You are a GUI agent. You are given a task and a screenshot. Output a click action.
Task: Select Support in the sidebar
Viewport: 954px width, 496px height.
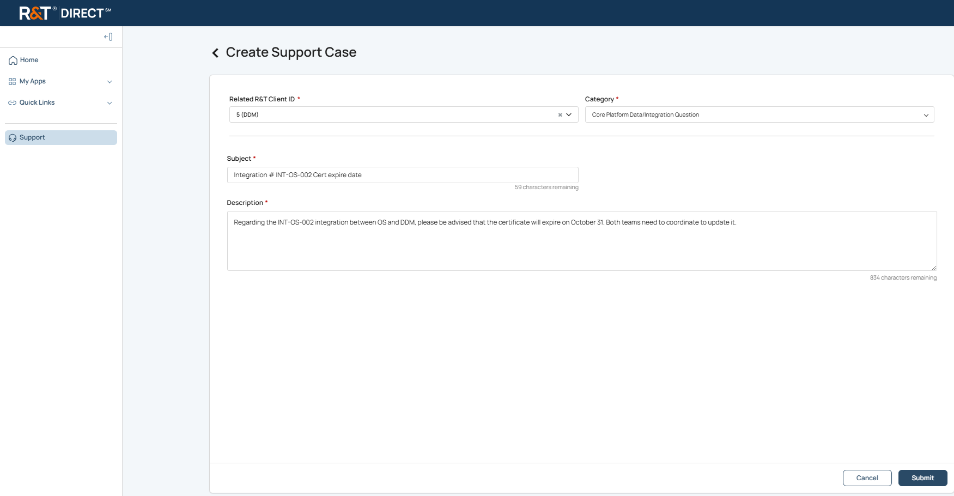61,138
